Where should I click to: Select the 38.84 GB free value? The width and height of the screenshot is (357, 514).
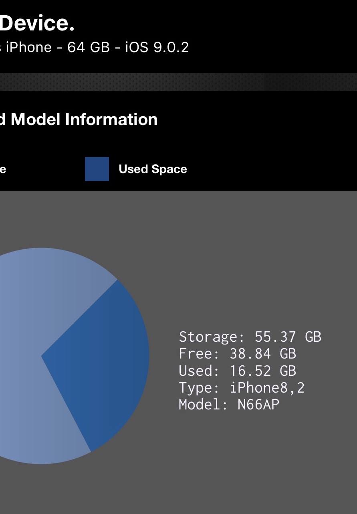coord(263,354)
